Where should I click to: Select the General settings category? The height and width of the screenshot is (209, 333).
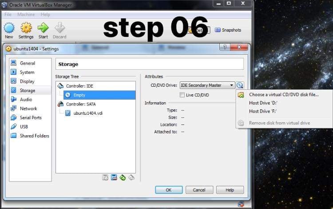tap(30, 63)
